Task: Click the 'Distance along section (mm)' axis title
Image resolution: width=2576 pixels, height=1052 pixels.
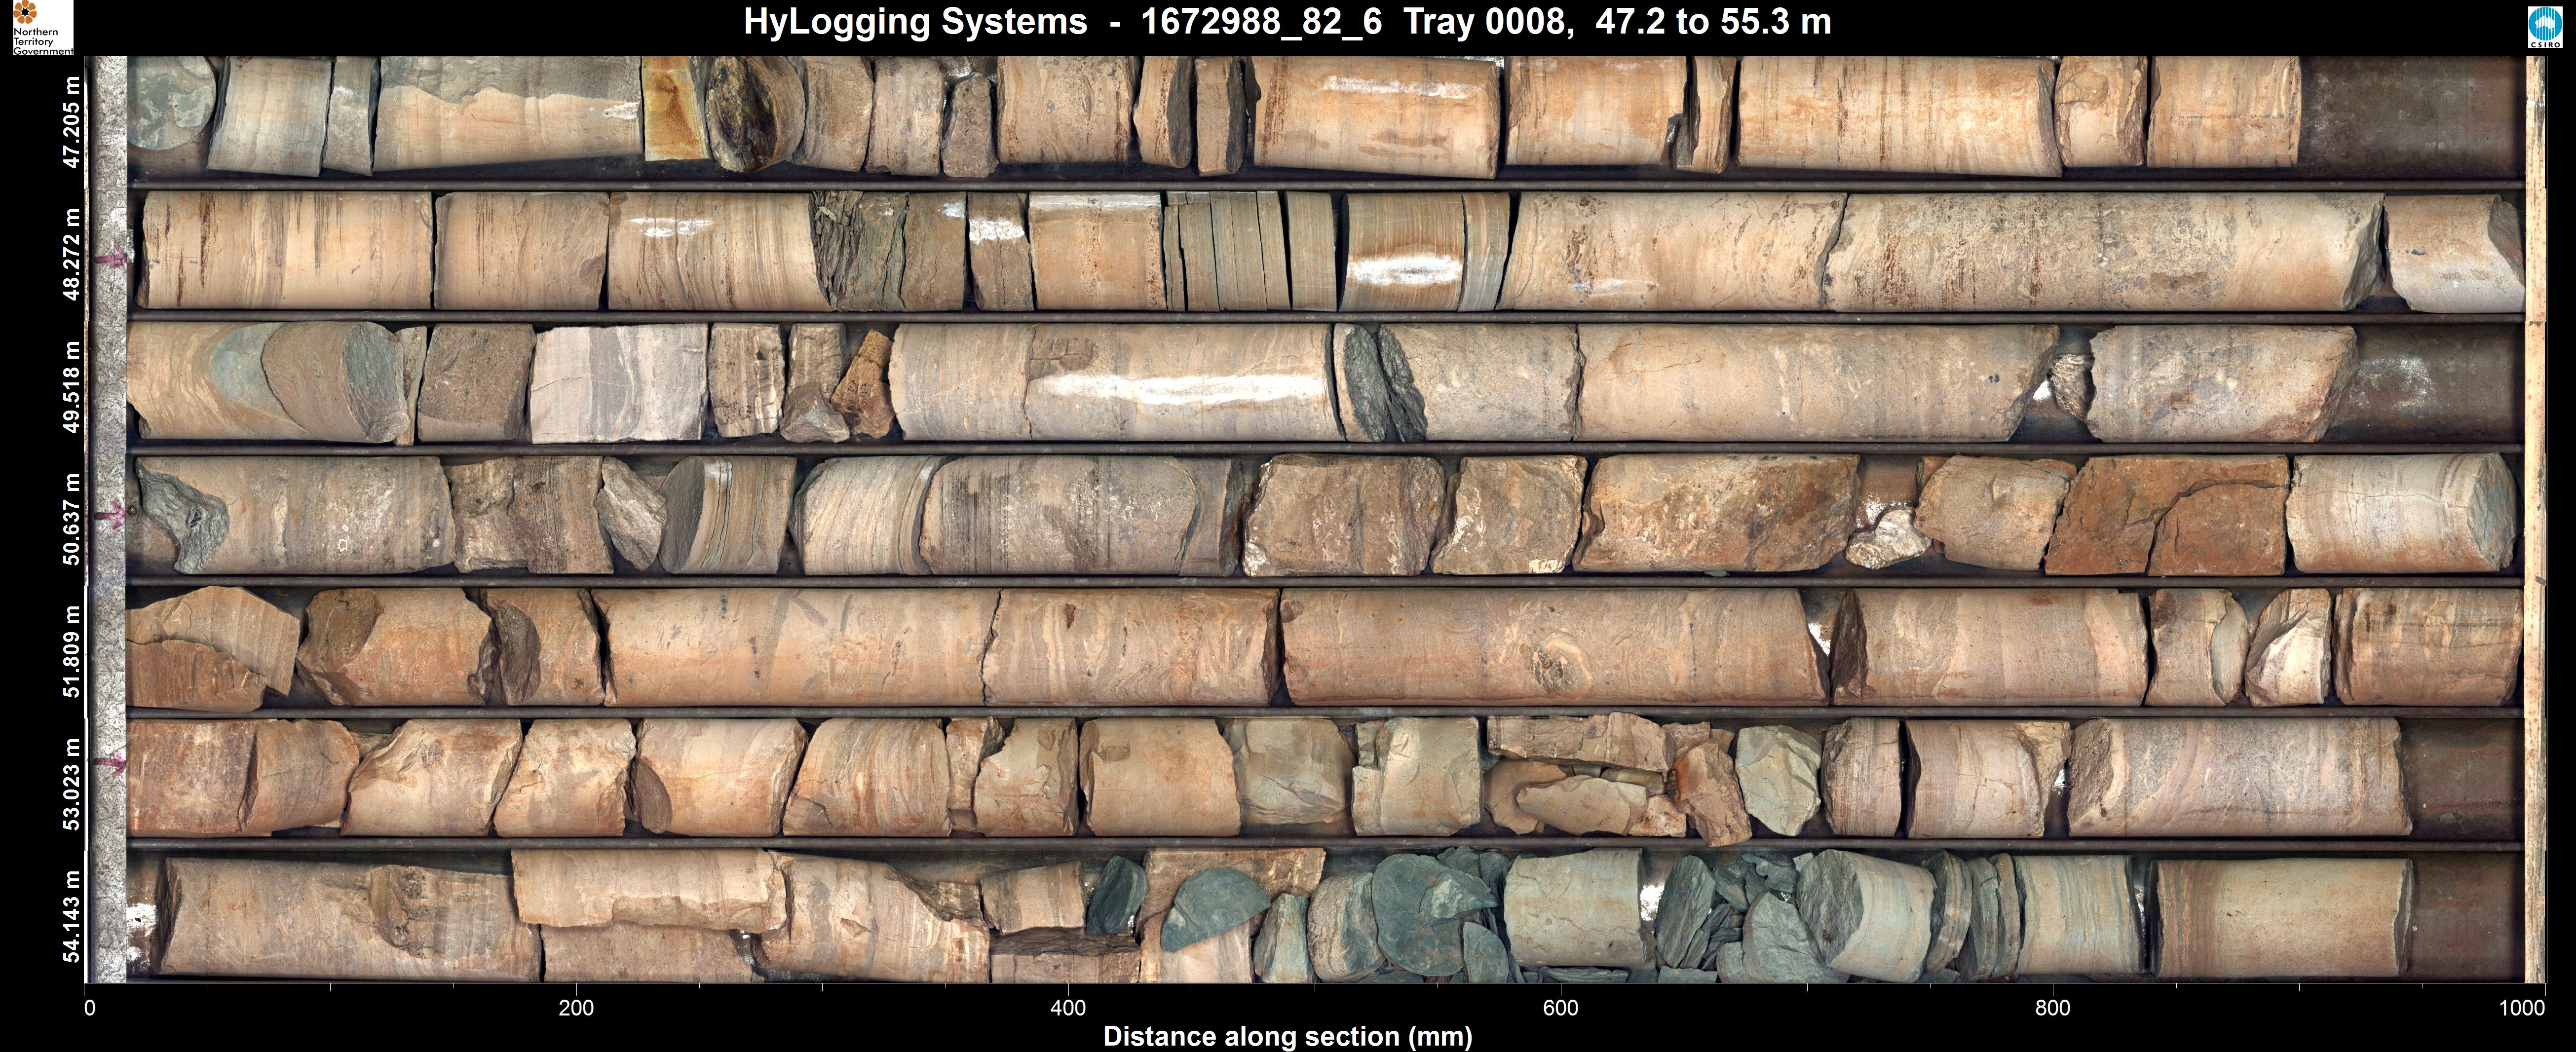Action: pyautogui.click(x=1287, y=1037)
